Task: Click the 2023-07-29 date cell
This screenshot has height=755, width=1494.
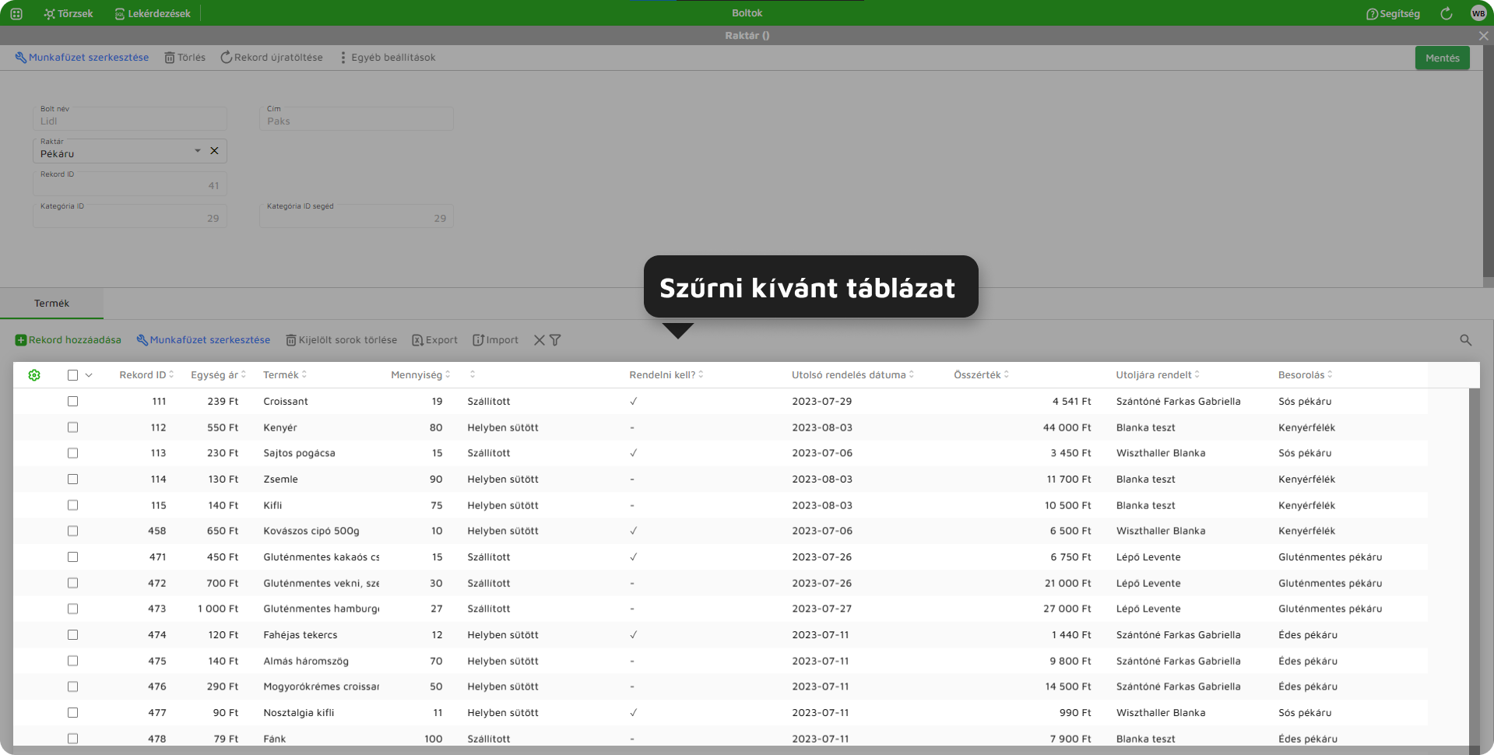Action: click(822, 402)
